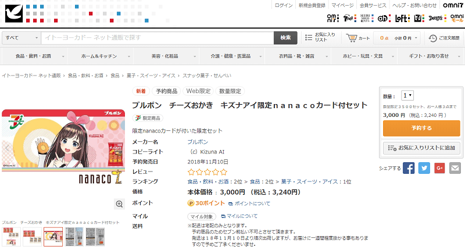This screenshot has width=465, height=250.
Task: Share the product by email envelope icon
Action: pyautogui.click(x=455, y=168)
